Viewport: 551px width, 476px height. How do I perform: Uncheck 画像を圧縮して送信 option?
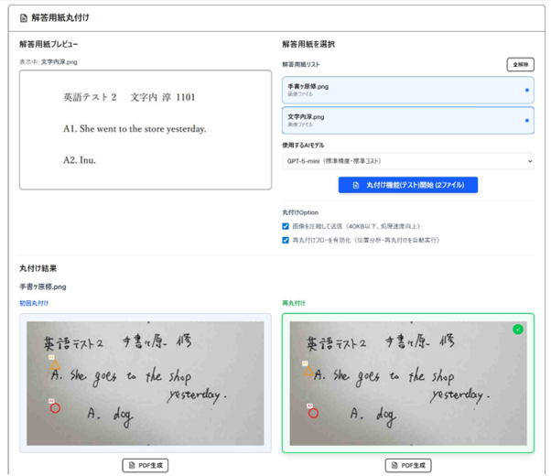coord(286,226)
